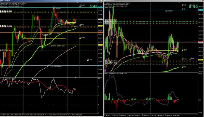Select the WD/R1 label on left chart
Viewport: 204px width, 117px height.
82,5
